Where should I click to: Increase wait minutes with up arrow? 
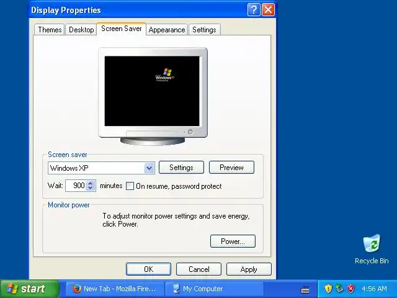[91, 183]
